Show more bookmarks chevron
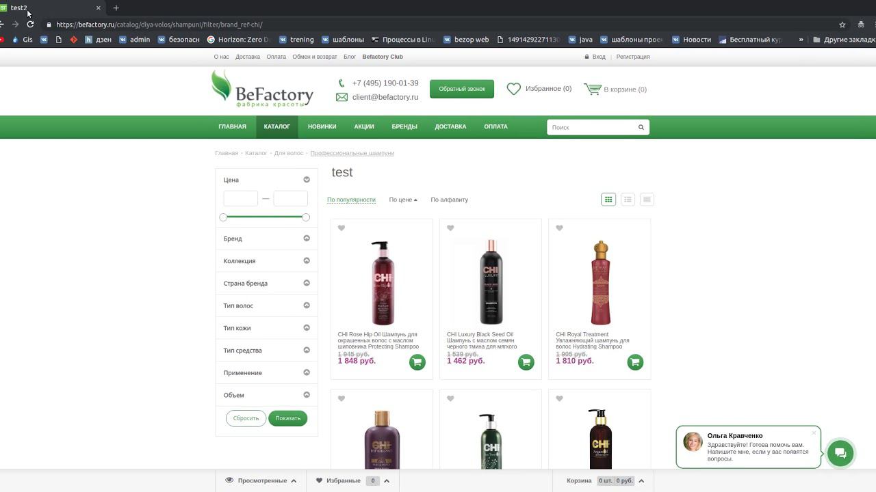The width and height of the screenshot is (876, 492). click(x=801, y=40)
